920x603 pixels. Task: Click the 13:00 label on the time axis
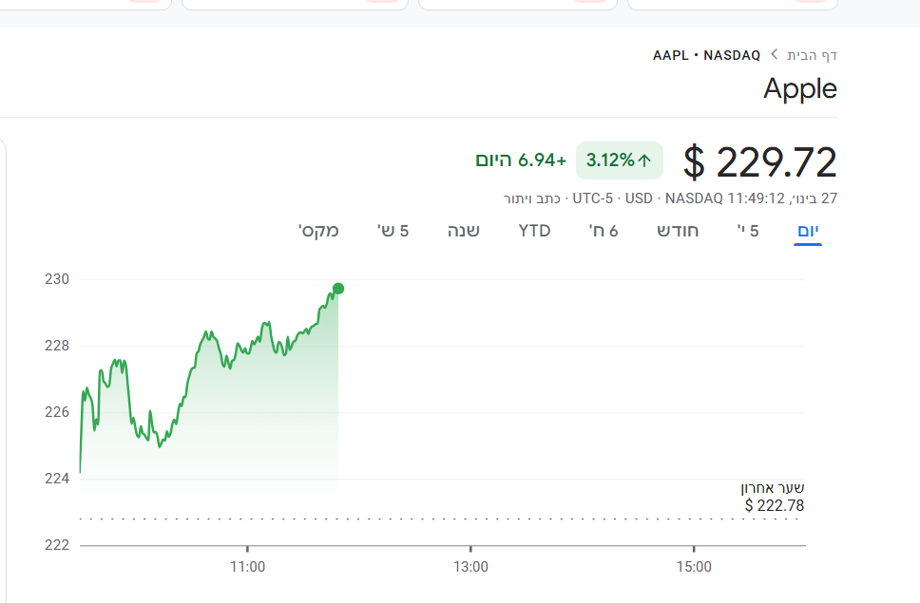pyautogui.click(x=470, y=567)
